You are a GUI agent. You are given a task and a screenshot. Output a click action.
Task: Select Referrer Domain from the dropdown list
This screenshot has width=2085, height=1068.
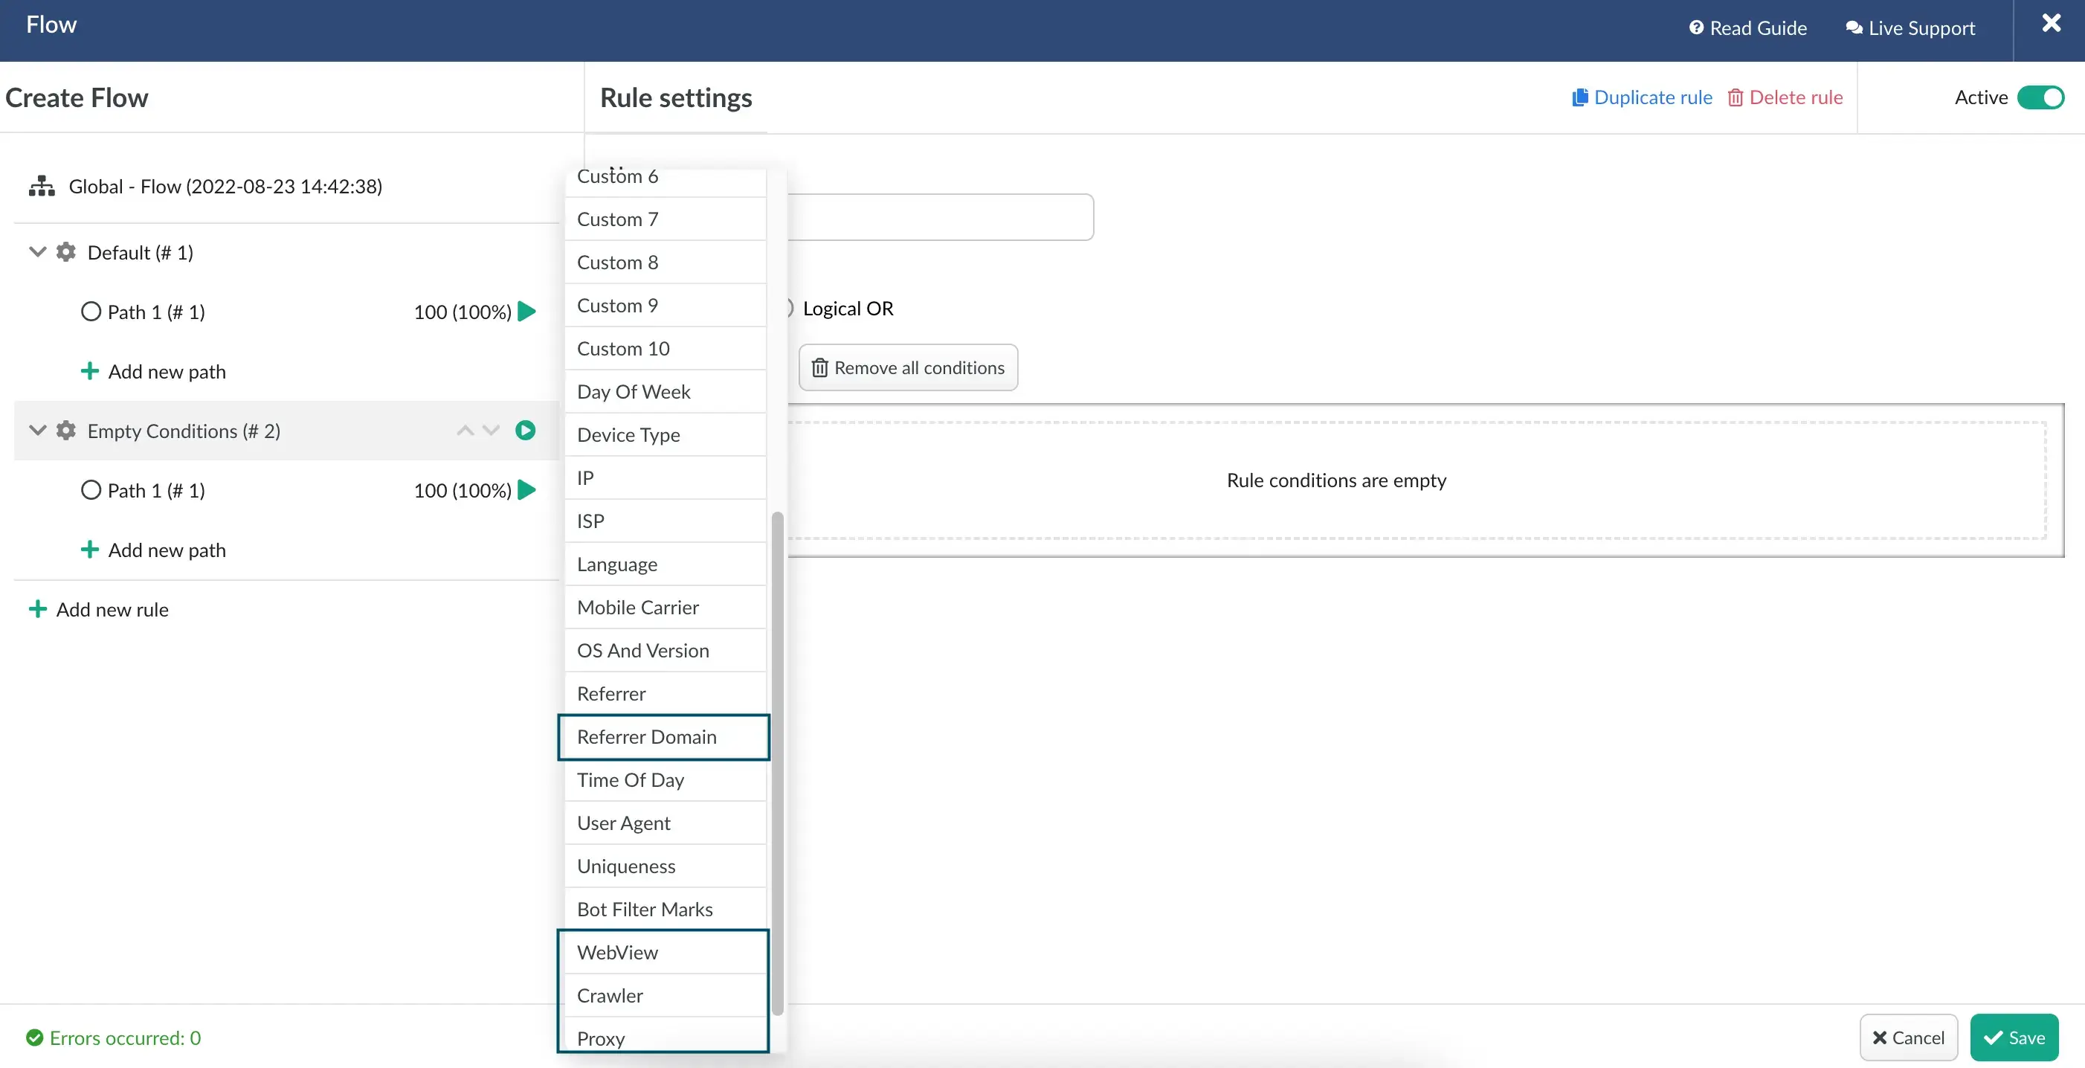(663, 736)
